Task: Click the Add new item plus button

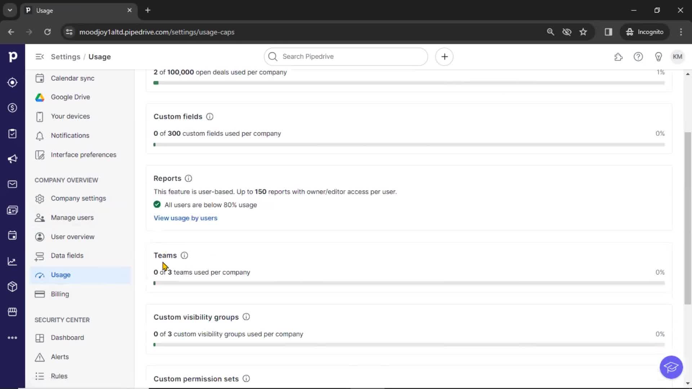Action: (x=445, y=57)
